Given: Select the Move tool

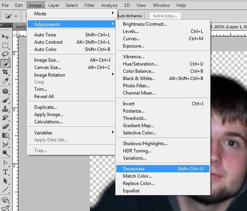Looking at the screenshot, I should click(x=5, y=37).
